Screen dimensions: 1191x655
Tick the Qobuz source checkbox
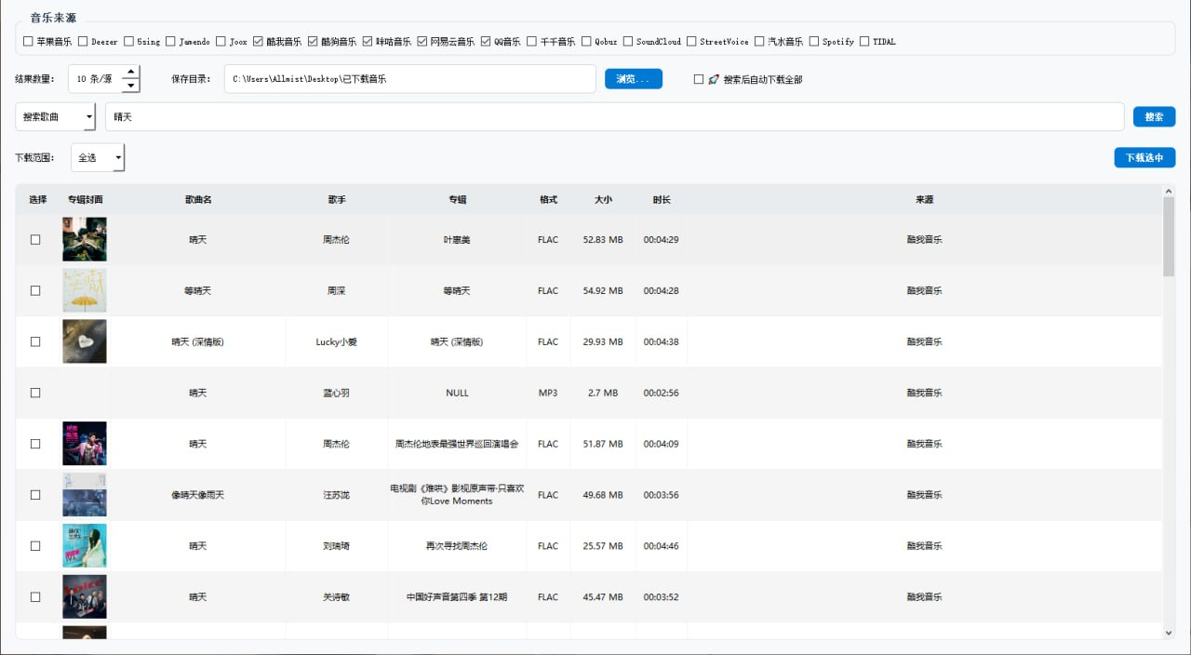click(586, 41)
